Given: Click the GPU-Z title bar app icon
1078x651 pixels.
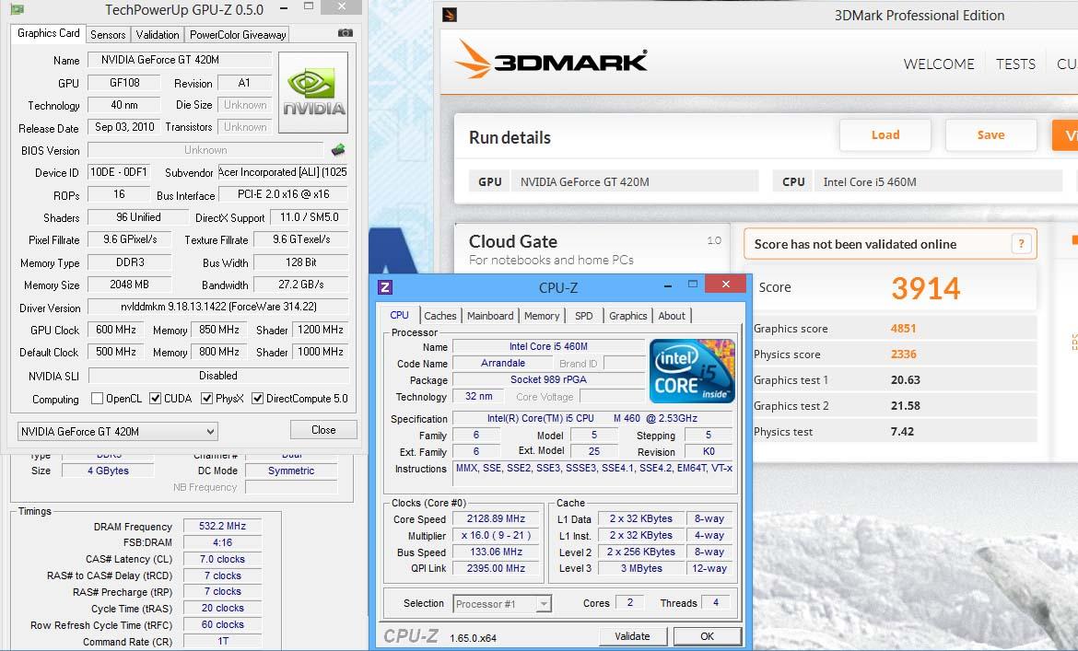Looking at the screenshot, I should [17, 9].
